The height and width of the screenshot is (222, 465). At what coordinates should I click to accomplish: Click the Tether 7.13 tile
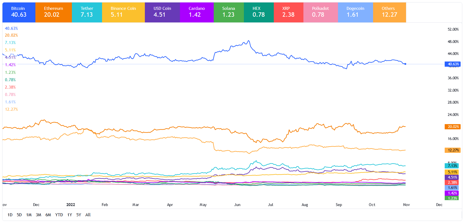87,12
